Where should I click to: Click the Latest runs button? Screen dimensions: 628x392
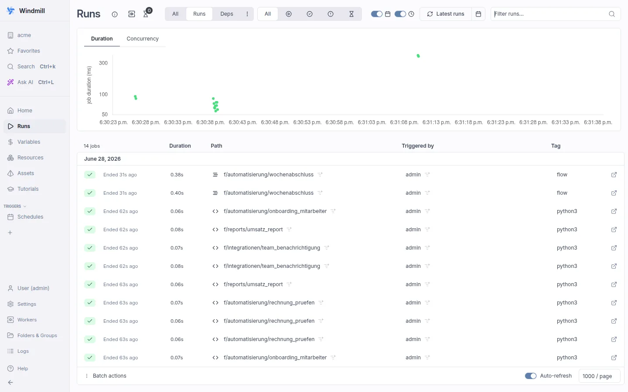(x=446, y=14)
